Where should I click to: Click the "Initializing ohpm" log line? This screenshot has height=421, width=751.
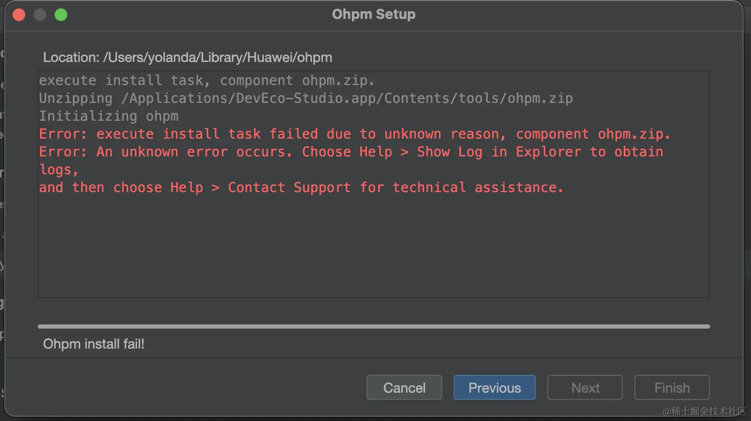109,116
